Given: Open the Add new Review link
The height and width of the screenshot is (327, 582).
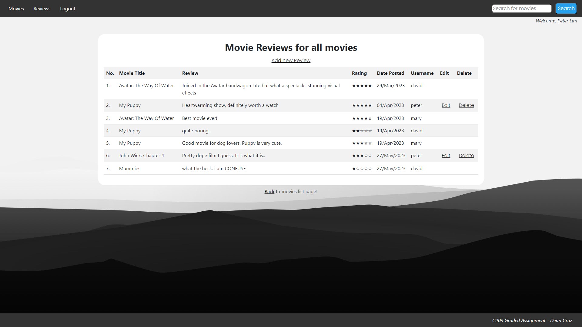Looking at the screenshot, I should pos(291,60).
